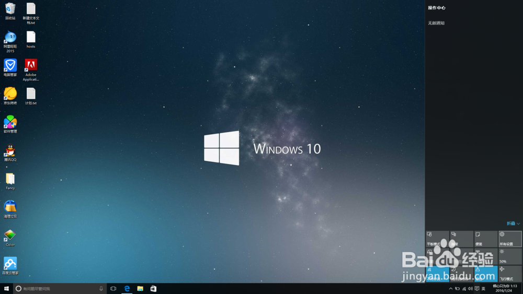523x294 pixels.
Task: Open the 便笺 note quick action
Action: [x=486, y=239]
